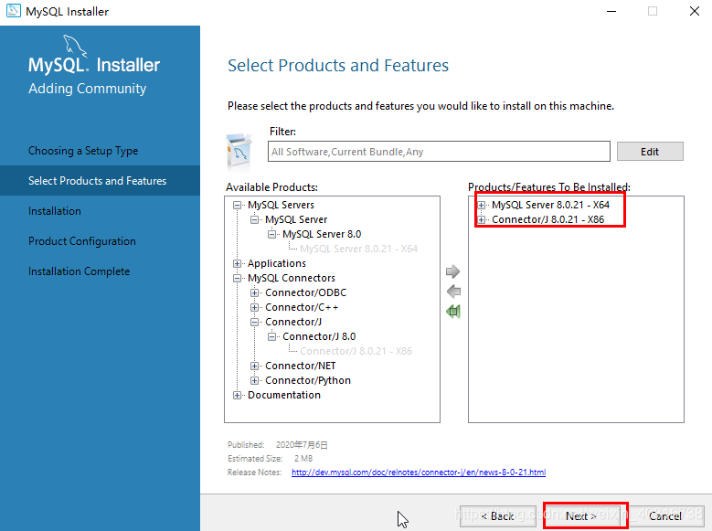
Task: Expand the Connector/ODBC node
Action: pyautogui.click(x=254, y=293)
